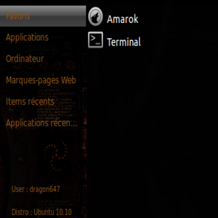Select the Ubuntu 10.10 version text
The width and height of the screenshot is (218, 218).
click(53, 212)
